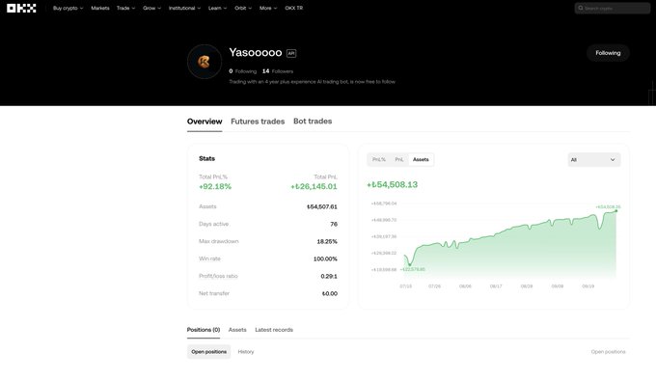Screen dimensions: 656x380
Task: Open the Assets tab below stats
Action: tap(237, 330)
